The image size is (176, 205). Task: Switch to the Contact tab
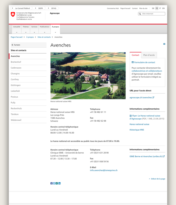pyautogui.click(x=136, y=55)
